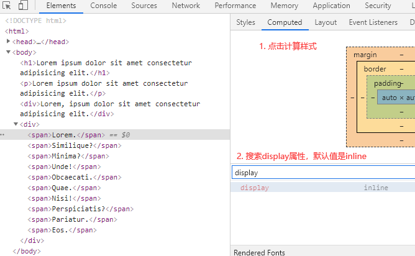Switch to the Security tab

point(378,6)
